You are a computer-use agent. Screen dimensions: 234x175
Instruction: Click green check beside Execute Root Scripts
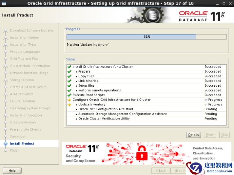(69, 95)
